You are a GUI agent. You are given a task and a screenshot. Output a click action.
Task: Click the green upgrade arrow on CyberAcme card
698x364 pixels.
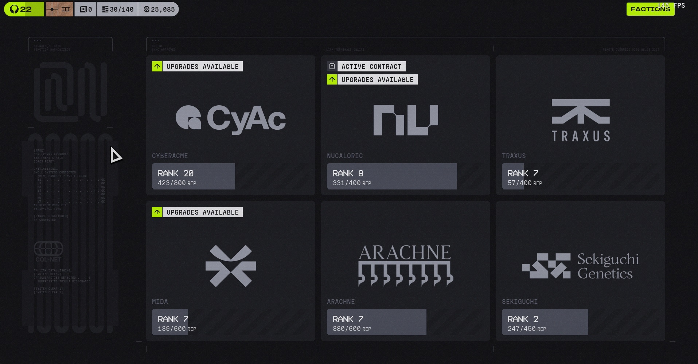click(x=157, y=66)
